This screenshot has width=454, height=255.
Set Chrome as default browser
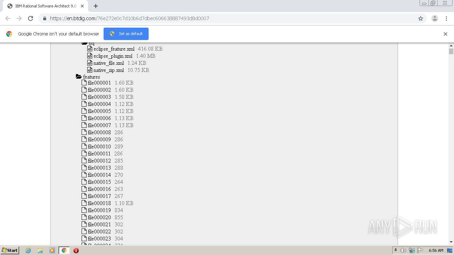pyautogui.click(x=126, y=34)
